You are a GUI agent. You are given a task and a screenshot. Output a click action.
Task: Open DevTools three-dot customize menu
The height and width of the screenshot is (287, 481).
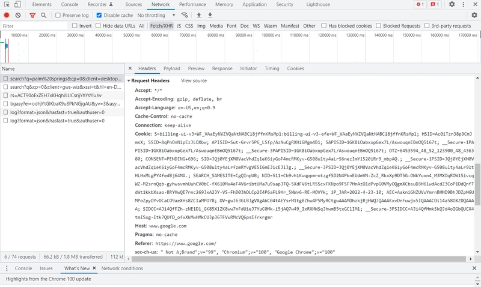click(x=463, y=4)
